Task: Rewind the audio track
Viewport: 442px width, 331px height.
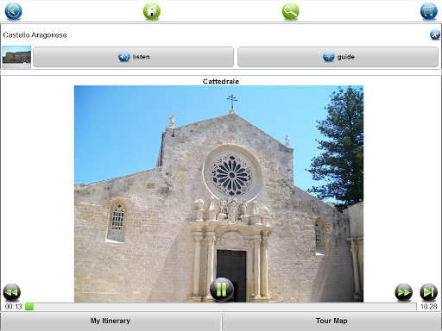Action: [x=12, y=292]
